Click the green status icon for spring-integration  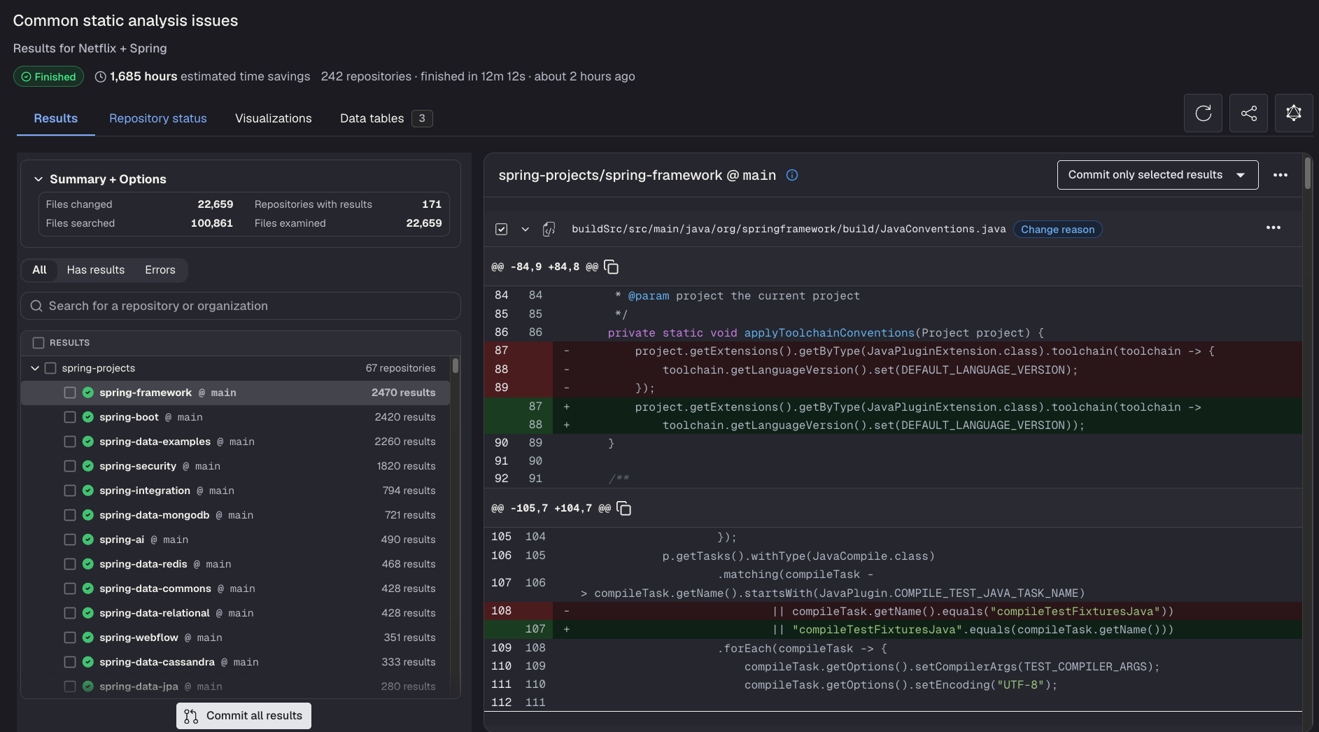point(88,491)
